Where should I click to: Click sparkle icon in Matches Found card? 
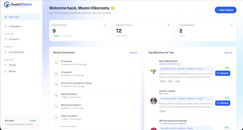[x=169, y=25]
